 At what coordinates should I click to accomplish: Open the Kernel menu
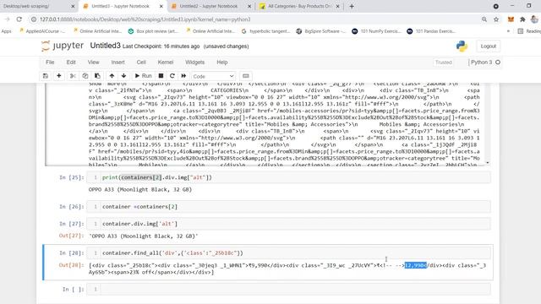(x=166, y=62)
